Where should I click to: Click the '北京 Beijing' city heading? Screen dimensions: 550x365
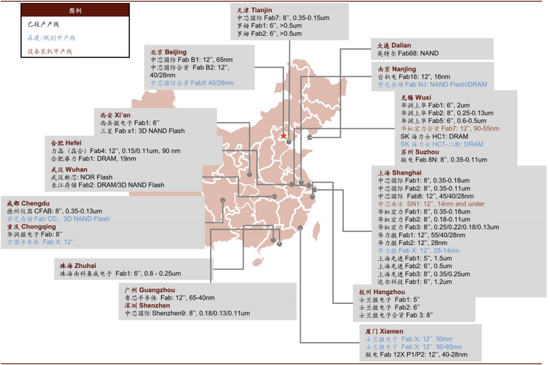(169, 52)
